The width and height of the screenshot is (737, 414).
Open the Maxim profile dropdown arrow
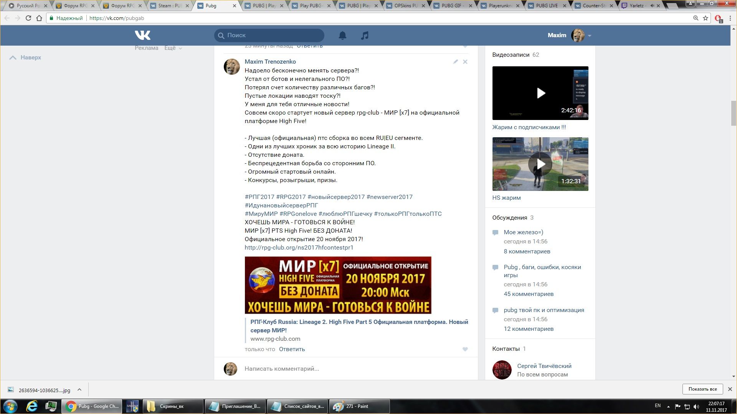590,36
